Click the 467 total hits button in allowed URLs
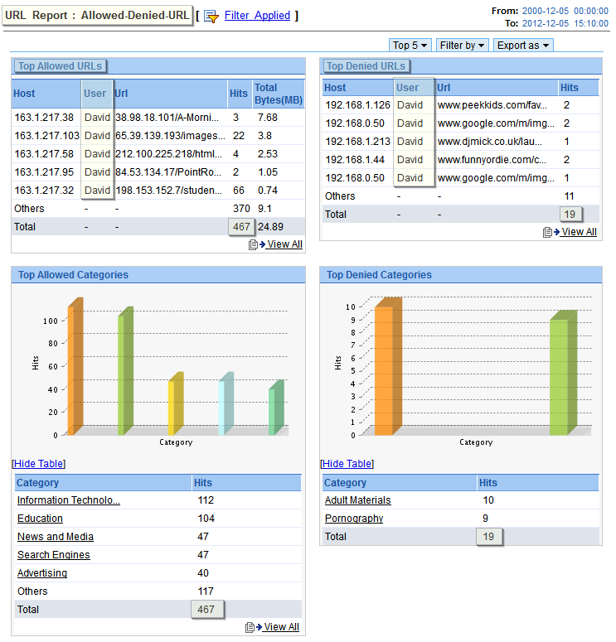This screenshot has width=616, height=642. click(x=241, y=227)
